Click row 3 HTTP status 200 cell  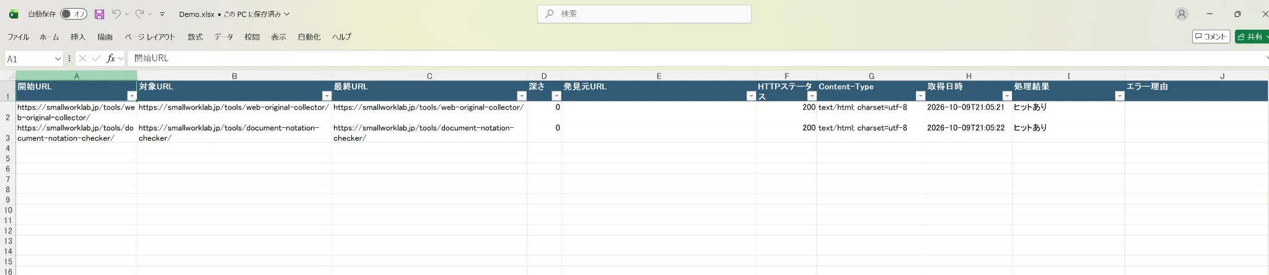[x=786, y=132]
